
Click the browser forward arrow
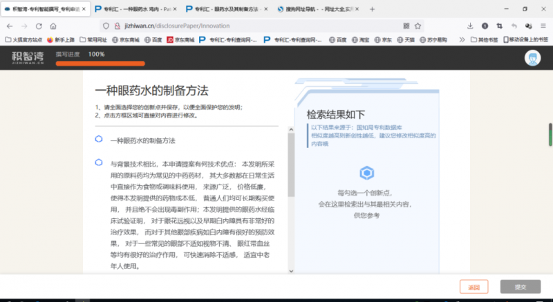[24, 26]
